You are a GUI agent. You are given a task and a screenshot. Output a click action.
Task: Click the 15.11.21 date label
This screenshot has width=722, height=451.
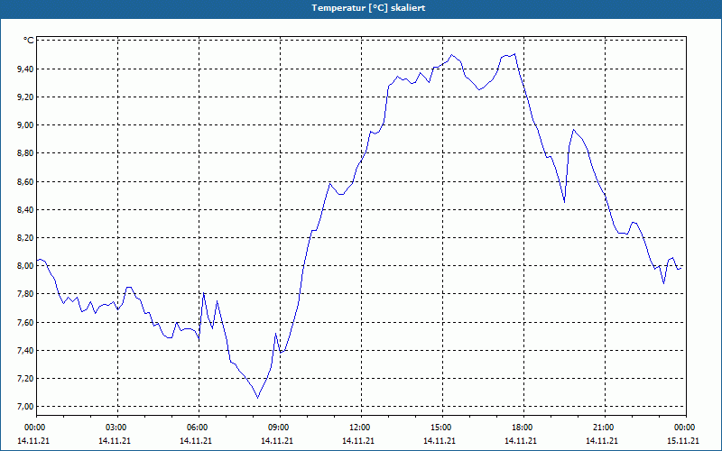coord(683,441)
